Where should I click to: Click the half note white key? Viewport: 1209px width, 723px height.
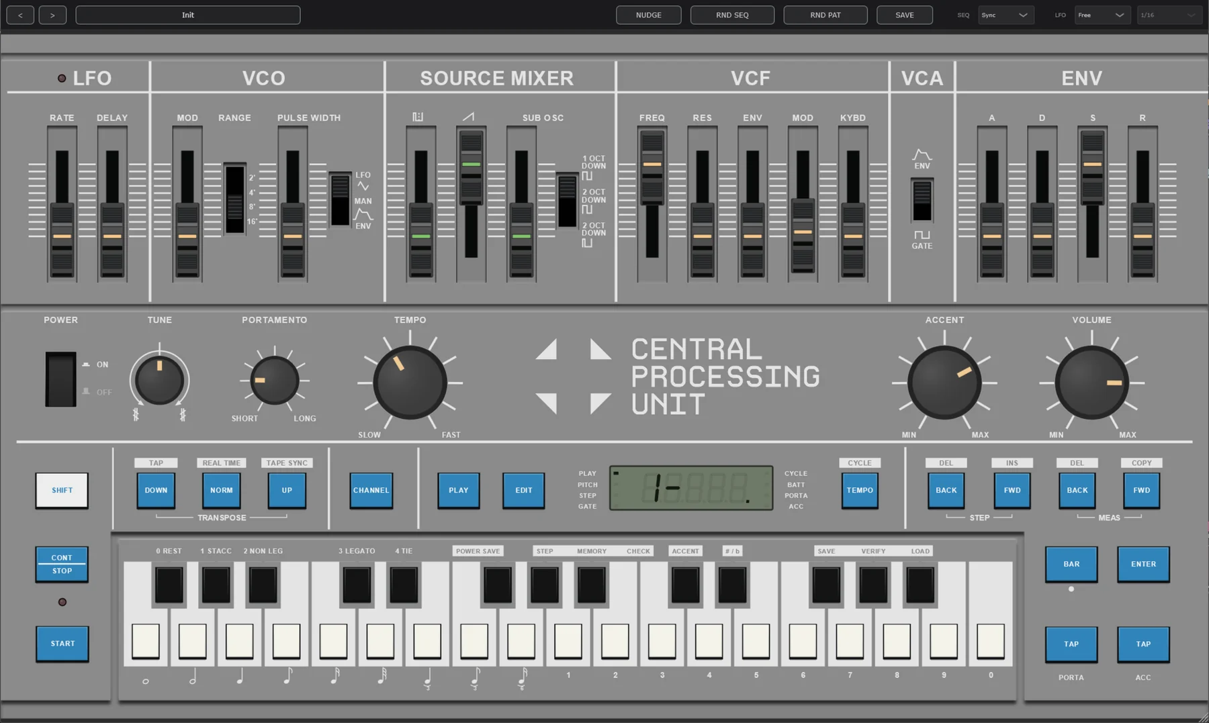(193, 641)
